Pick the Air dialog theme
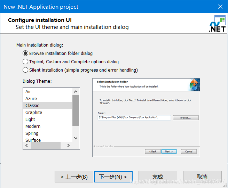 (x=48, y=92)
